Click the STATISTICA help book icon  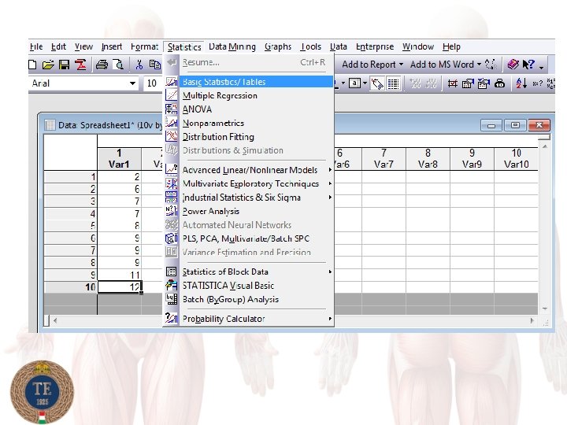point(513,65)
